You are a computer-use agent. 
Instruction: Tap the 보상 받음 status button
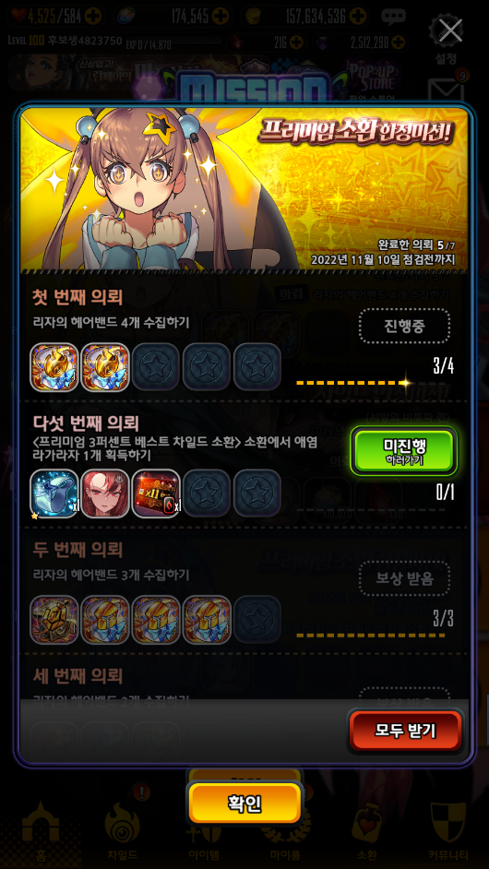(403, 578)
